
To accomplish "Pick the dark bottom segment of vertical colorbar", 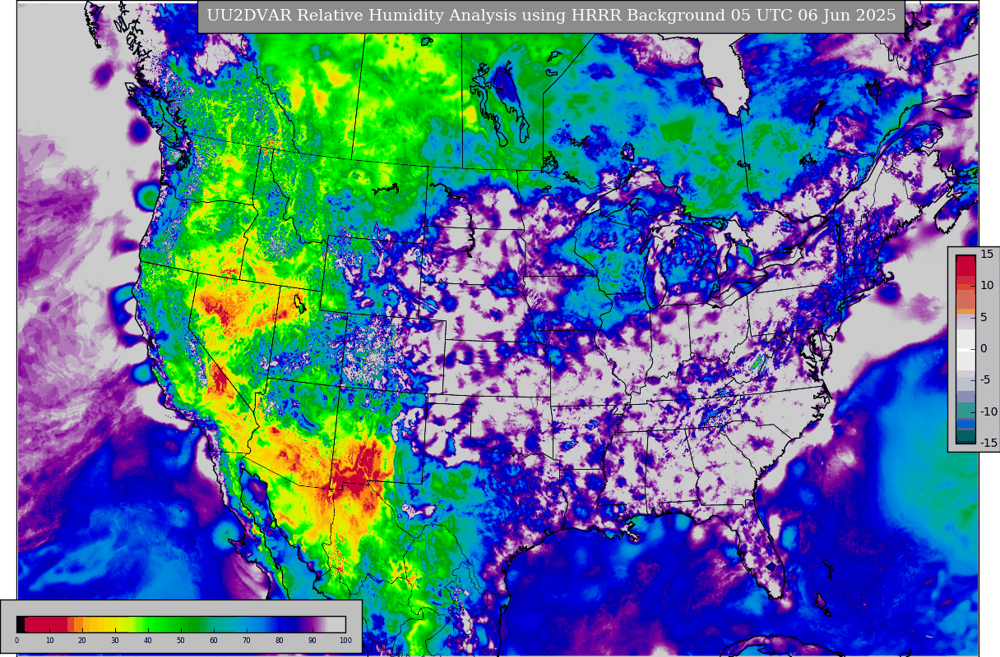I will (965, 436).
